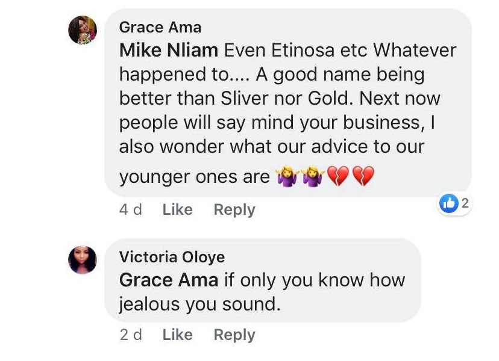This screenshot has height=361, width=499.
Task: Open Grace Ama's profile picture
Action: [83, 29]
